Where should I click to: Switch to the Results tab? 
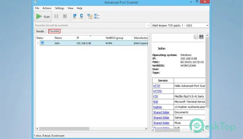click(40, 31)
